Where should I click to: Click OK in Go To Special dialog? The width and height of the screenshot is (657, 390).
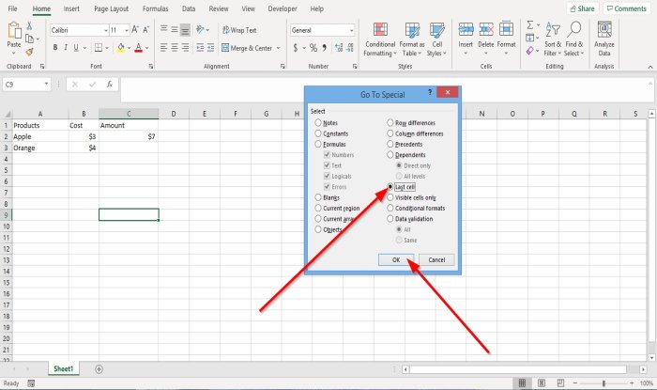[x=396, y=260]
